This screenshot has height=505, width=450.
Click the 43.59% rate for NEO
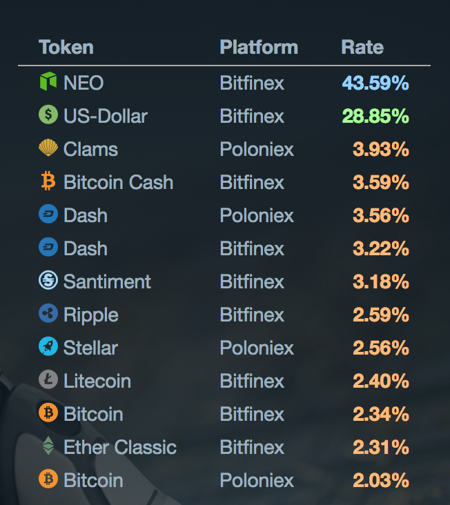(375, 83)
